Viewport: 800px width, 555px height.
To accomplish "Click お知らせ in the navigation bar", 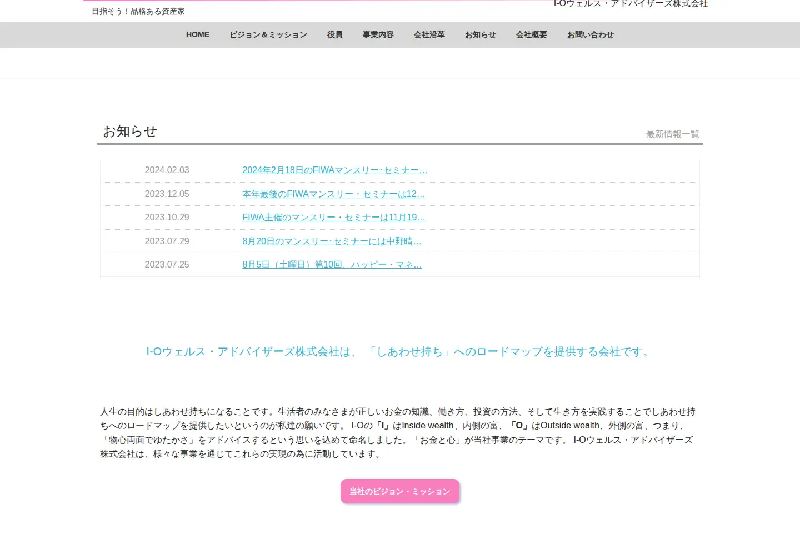I will 481,34.
